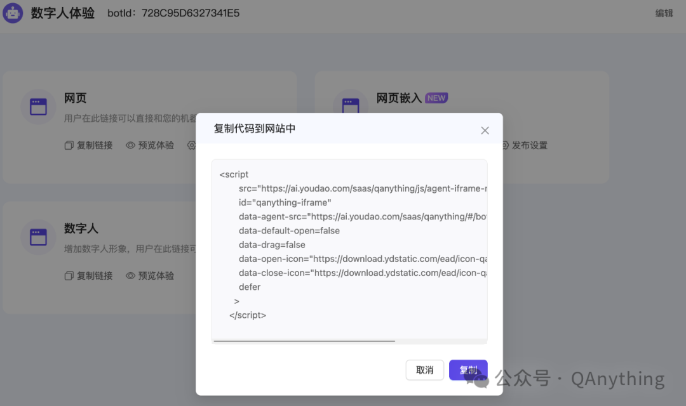Screen dimensions: 686x406
Task: Click the code line beginning data-close-icon
Action: pyautogui.click(x=363, y=273)
